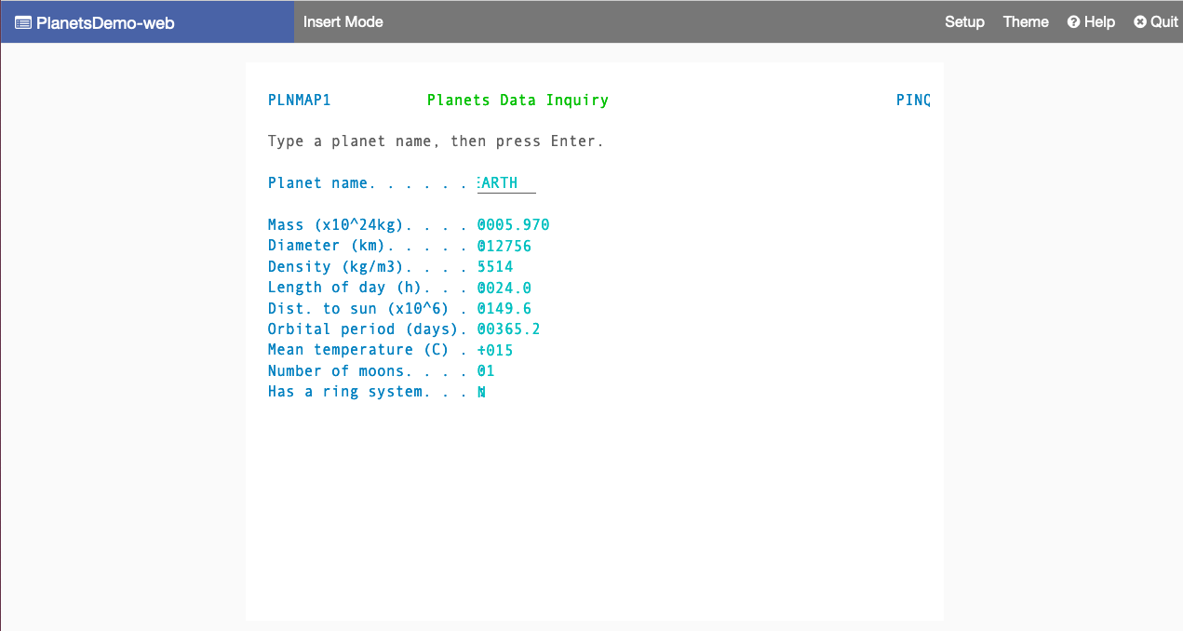
Task: Click the Planets Data Inquiry title
Action: [518, 101]
